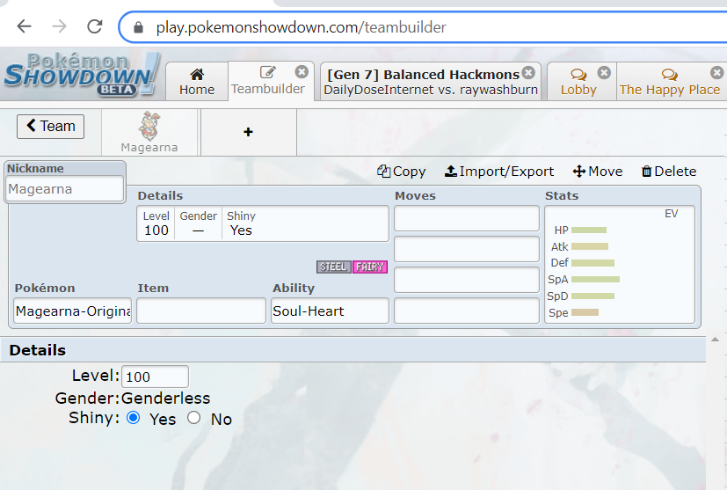This screenshot has width=727, height=490.
Task: Click the SpA stat bar
Action: [595, 280]
